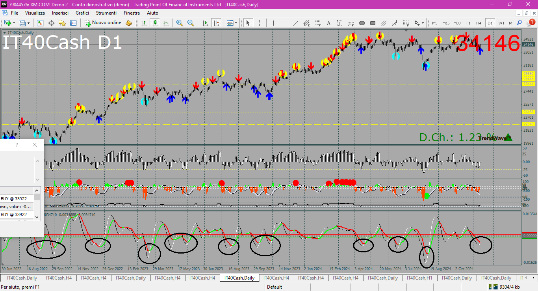This screenshot has height=291, width=538.
Task: Open the File menu
Action: click(x=15, y=13)
